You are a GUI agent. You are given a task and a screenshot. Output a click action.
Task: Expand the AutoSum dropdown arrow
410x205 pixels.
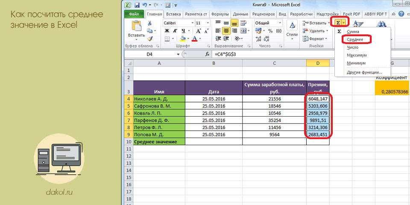(343, 23)
